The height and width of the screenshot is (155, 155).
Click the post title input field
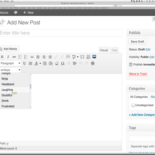click(x=61, y=33)
